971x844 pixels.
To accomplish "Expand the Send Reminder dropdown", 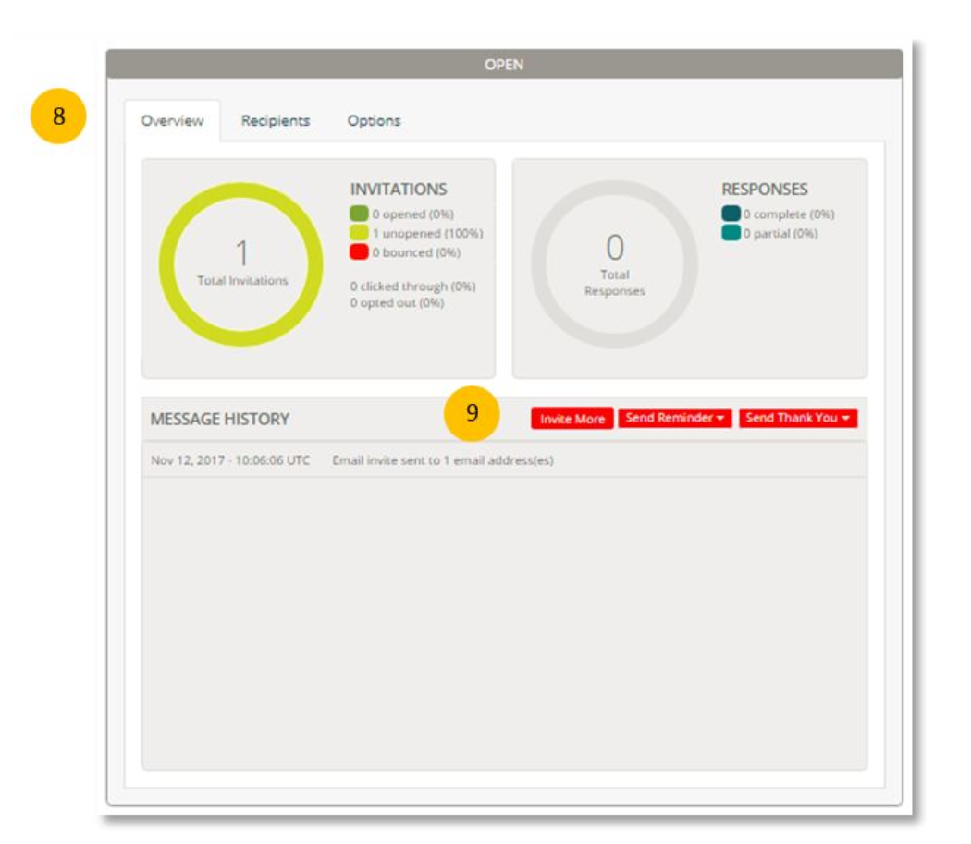I will [675, 419].
